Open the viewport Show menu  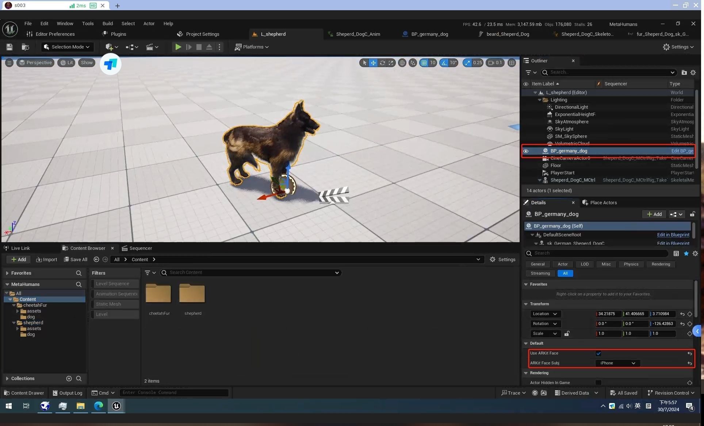pyautogui.click(x=87, y=63)
